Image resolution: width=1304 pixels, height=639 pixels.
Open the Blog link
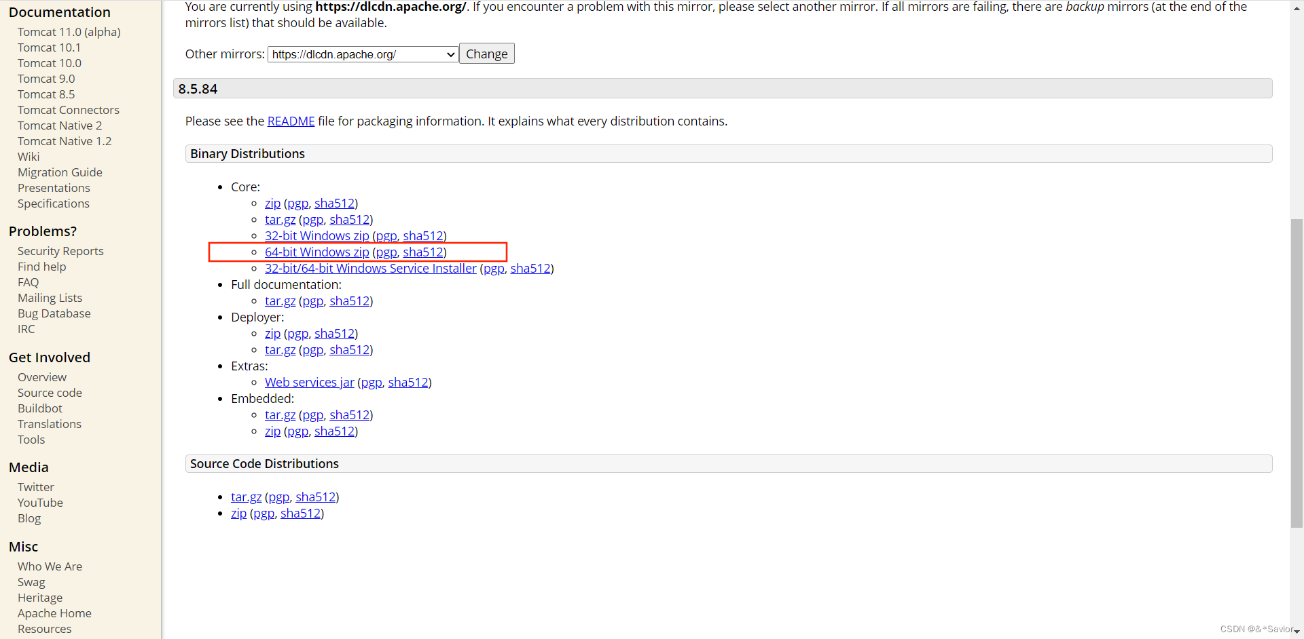tap(29, 518)
